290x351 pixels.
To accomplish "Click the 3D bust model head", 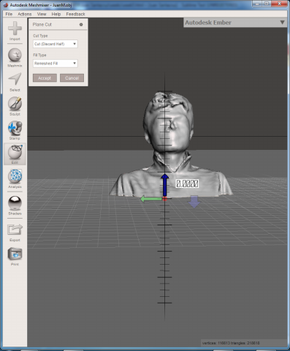I will pyautogui.click(x=168, y=122).
